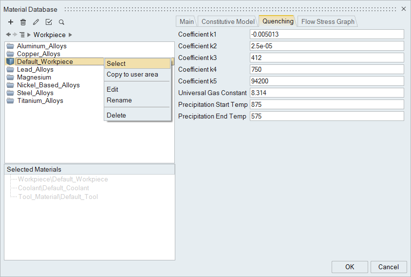Image resolution: width=411 pixels, height=277 pixels.
Task: Click the checkmark select-material icon
Action: click(x=49, y=22)
